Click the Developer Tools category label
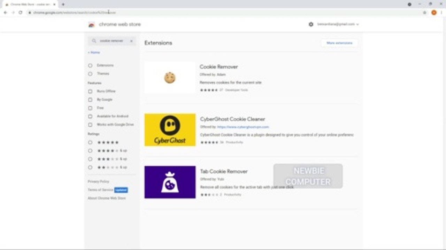 click(237, 90)
